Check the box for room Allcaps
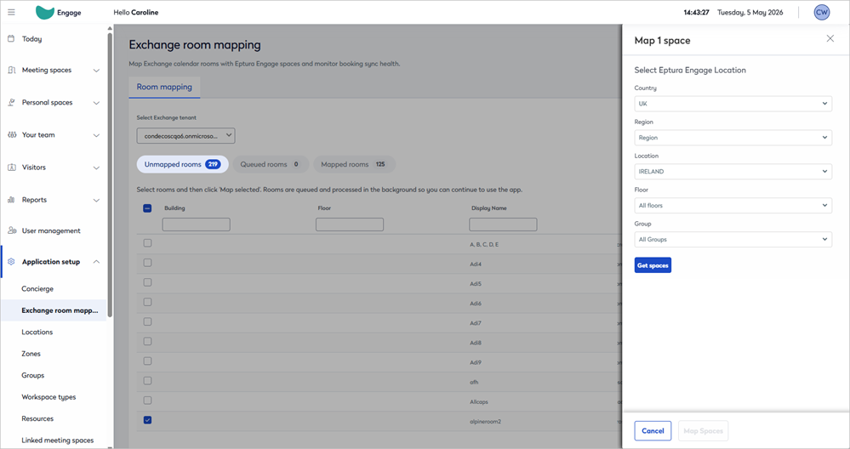The height and width of the screenshot is (449, 850). [x=147, y=401]
